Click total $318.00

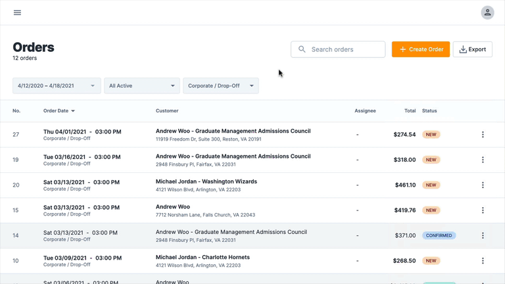point(404,160)
